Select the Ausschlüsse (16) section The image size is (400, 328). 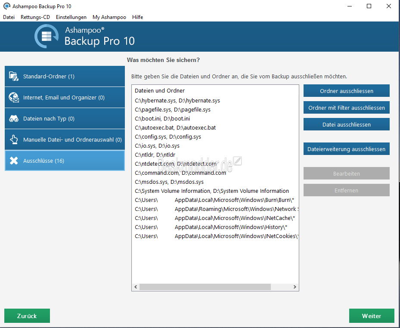coord(65,161)
